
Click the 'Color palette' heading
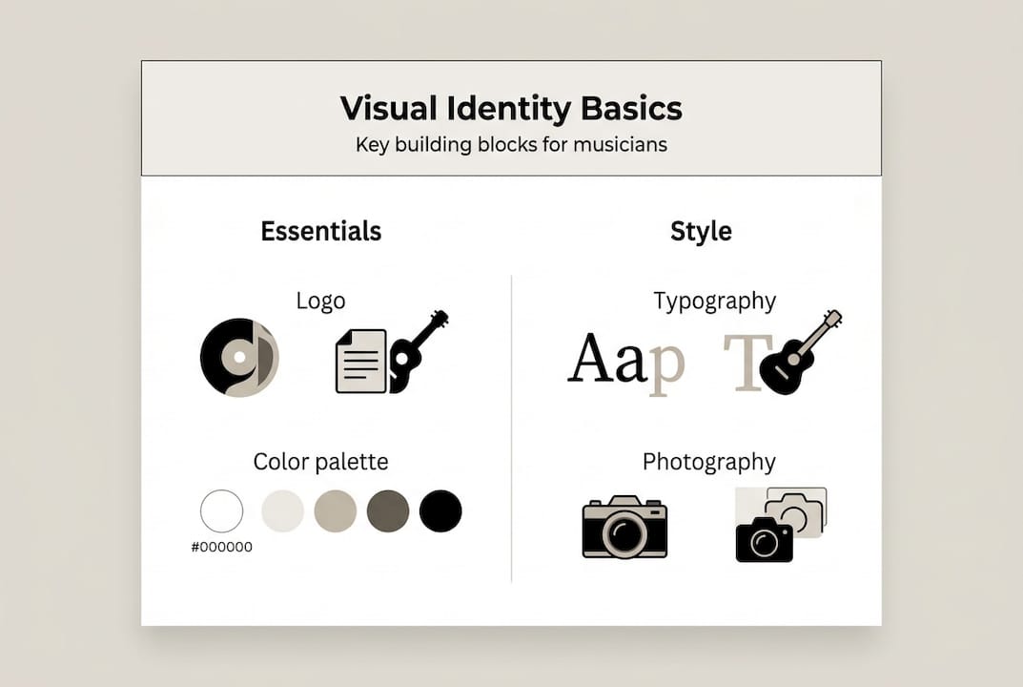[x=320, y=462]
